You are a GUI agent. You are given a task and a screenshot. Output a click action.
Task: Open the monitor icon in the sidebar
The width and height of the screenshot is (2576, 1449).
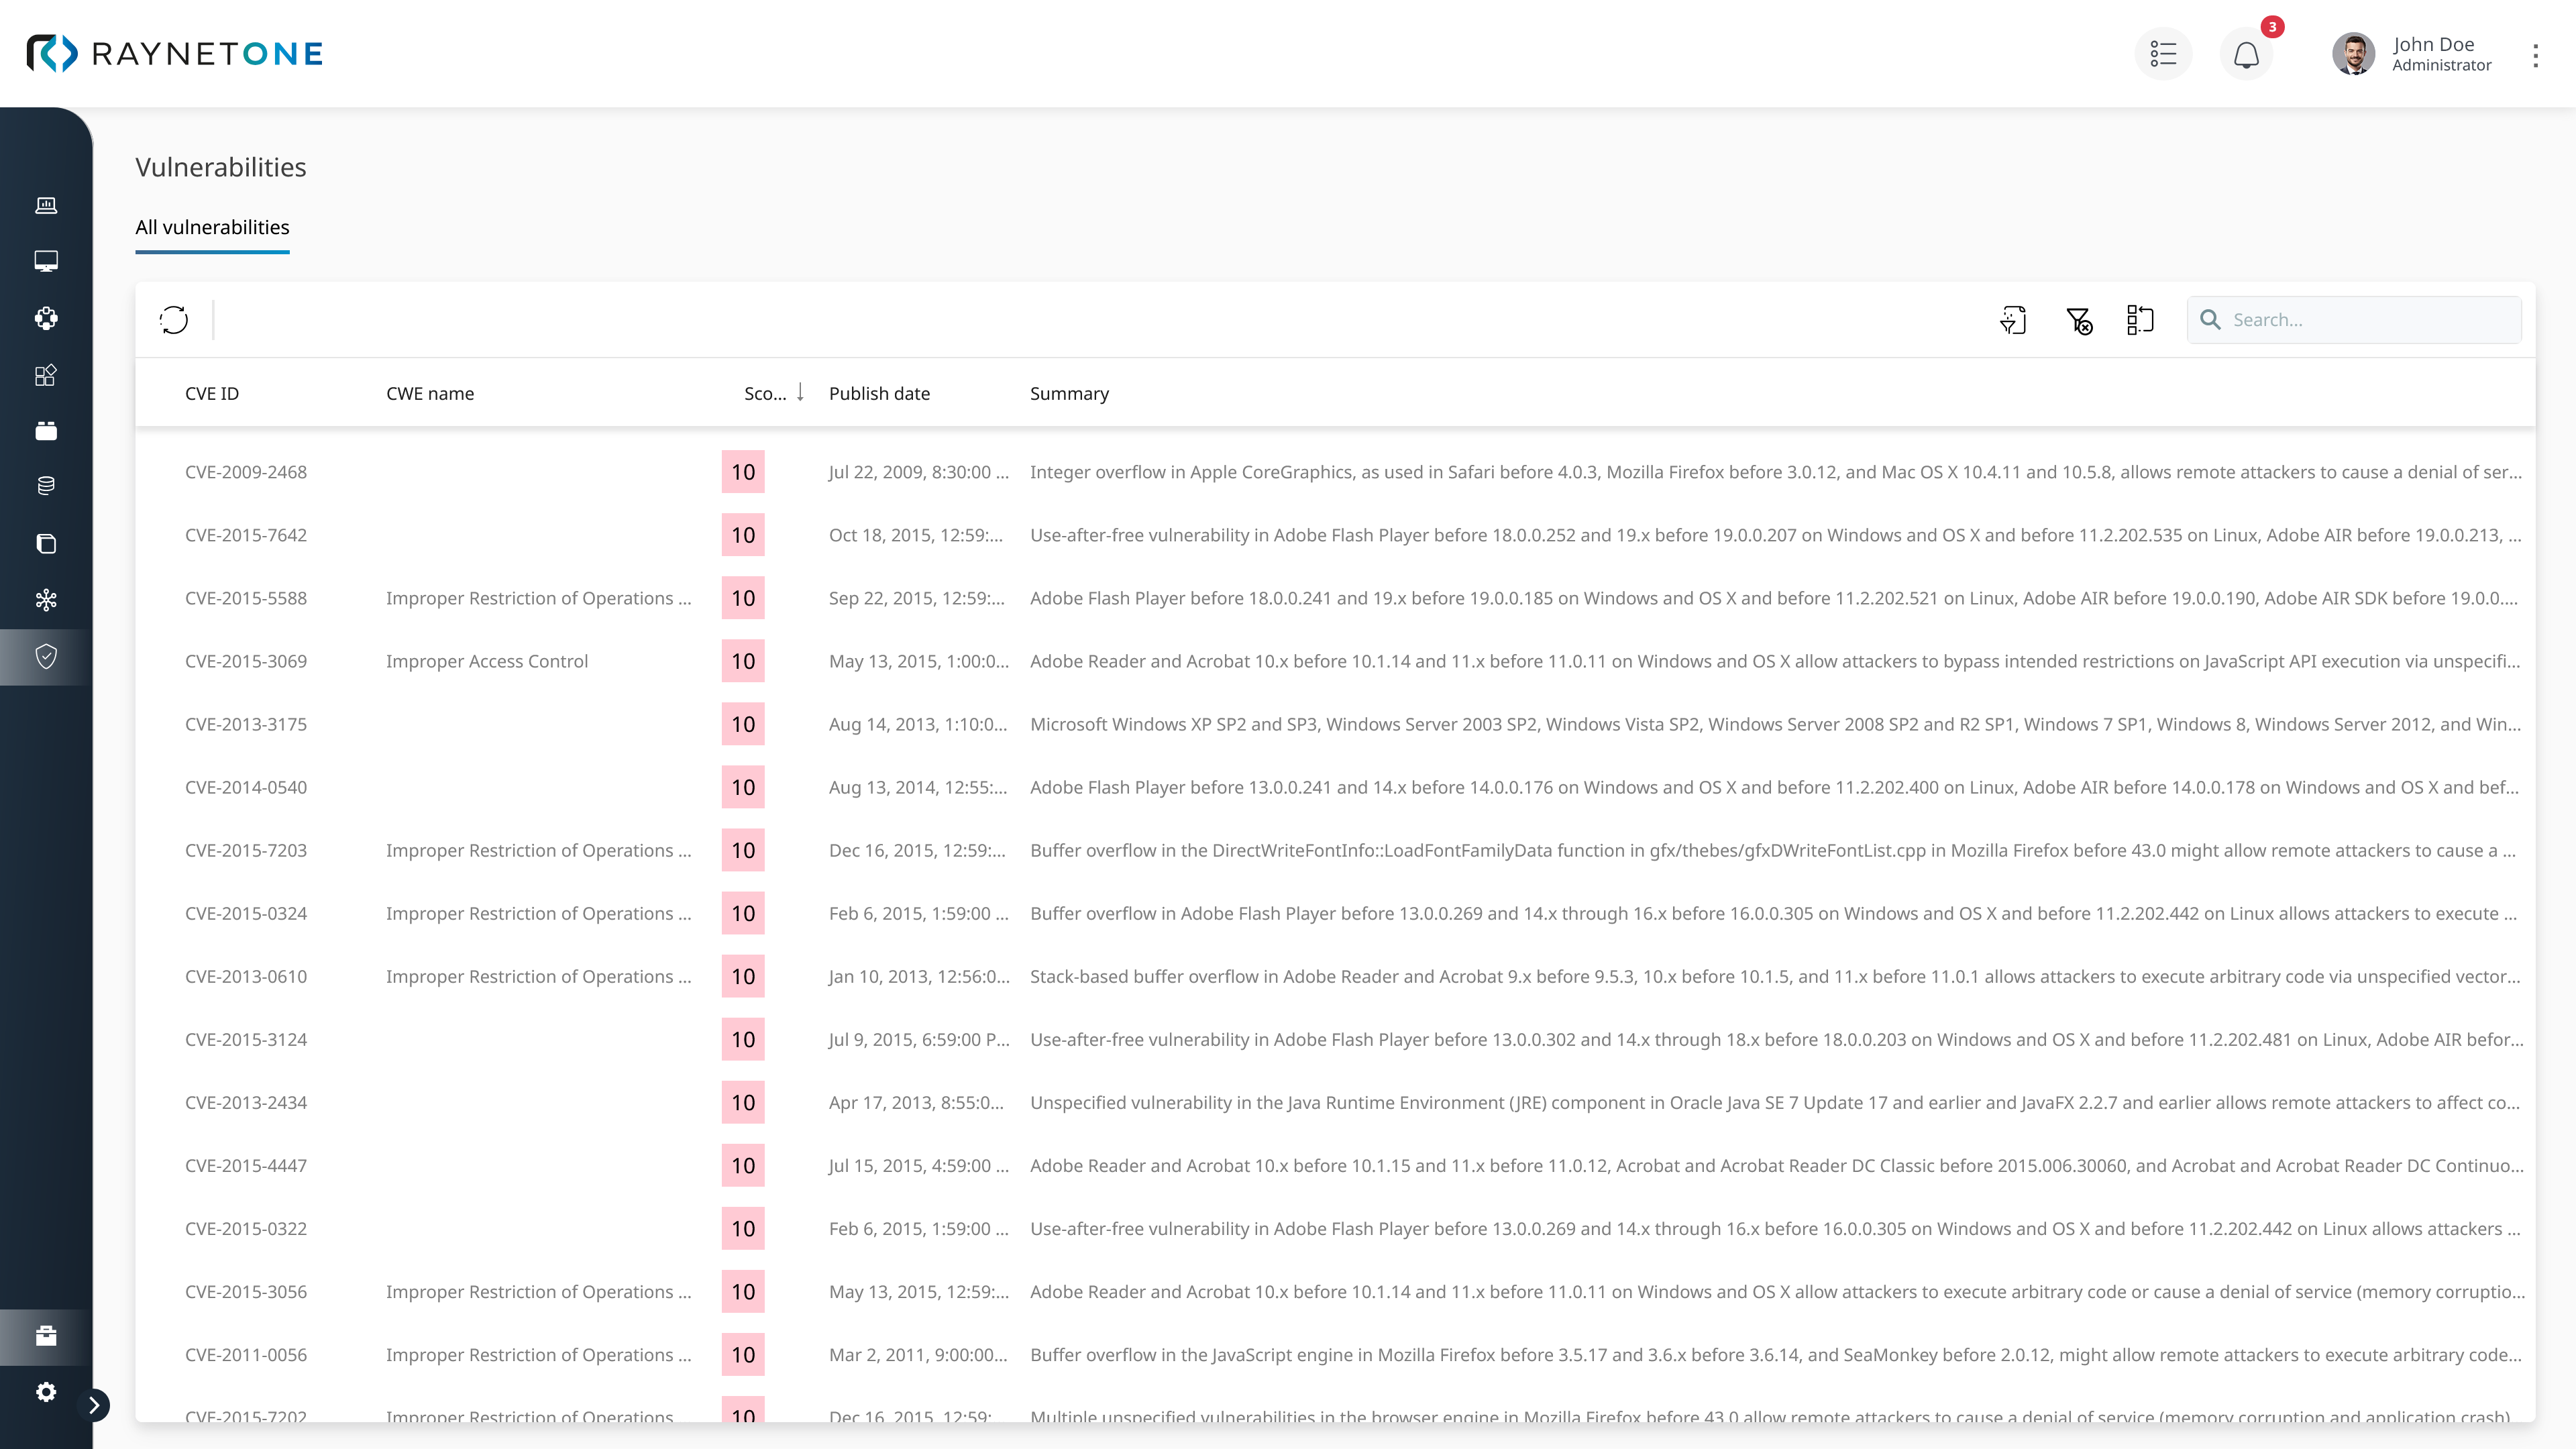[46, 261]
